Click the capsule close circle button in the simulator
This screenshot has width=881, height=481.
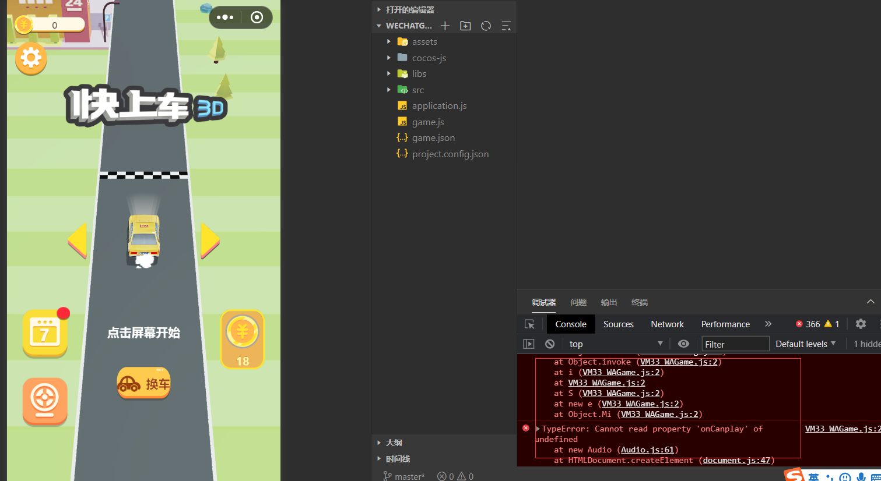(257, 17)
